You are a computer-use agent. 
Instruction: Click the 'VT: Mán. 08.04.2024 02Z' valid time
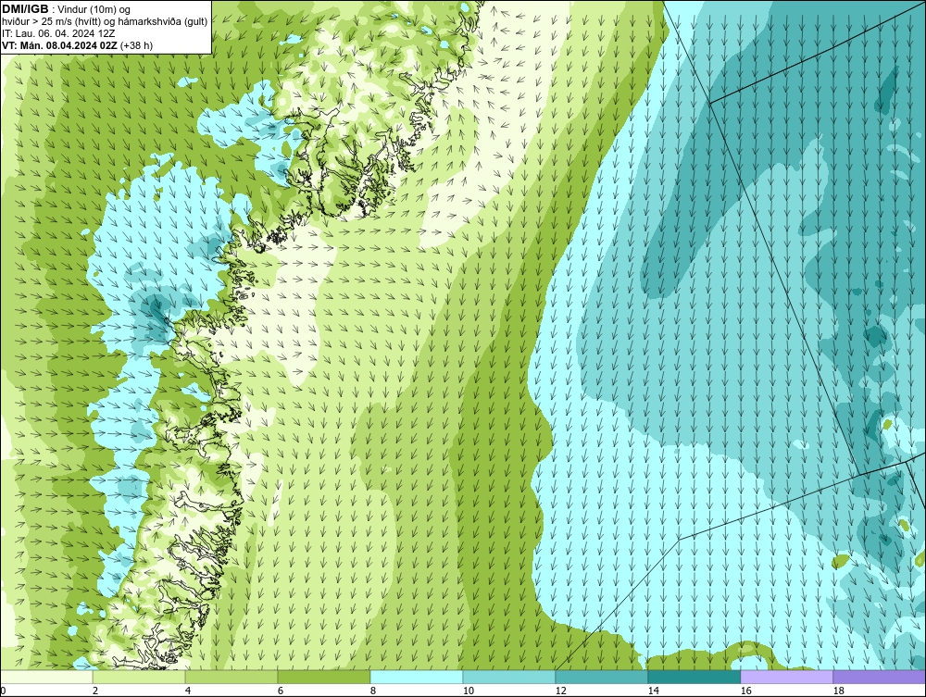tap(59, 45)
